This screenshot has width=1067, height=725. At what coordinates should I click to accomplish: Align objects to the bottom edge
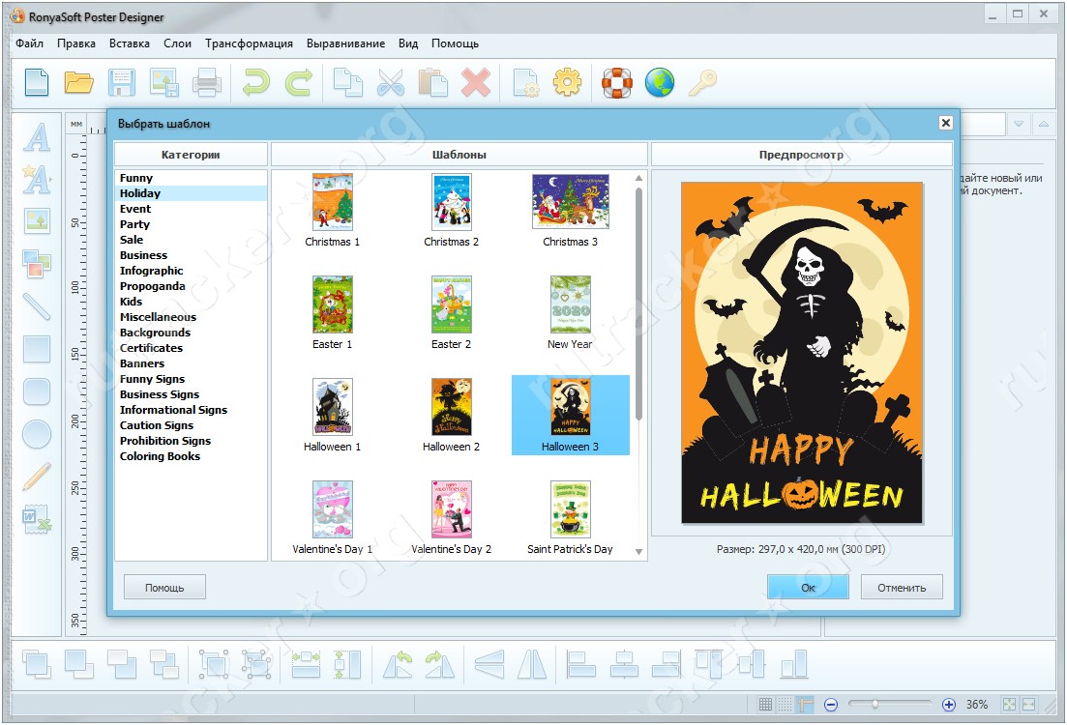tap(793, 664)
